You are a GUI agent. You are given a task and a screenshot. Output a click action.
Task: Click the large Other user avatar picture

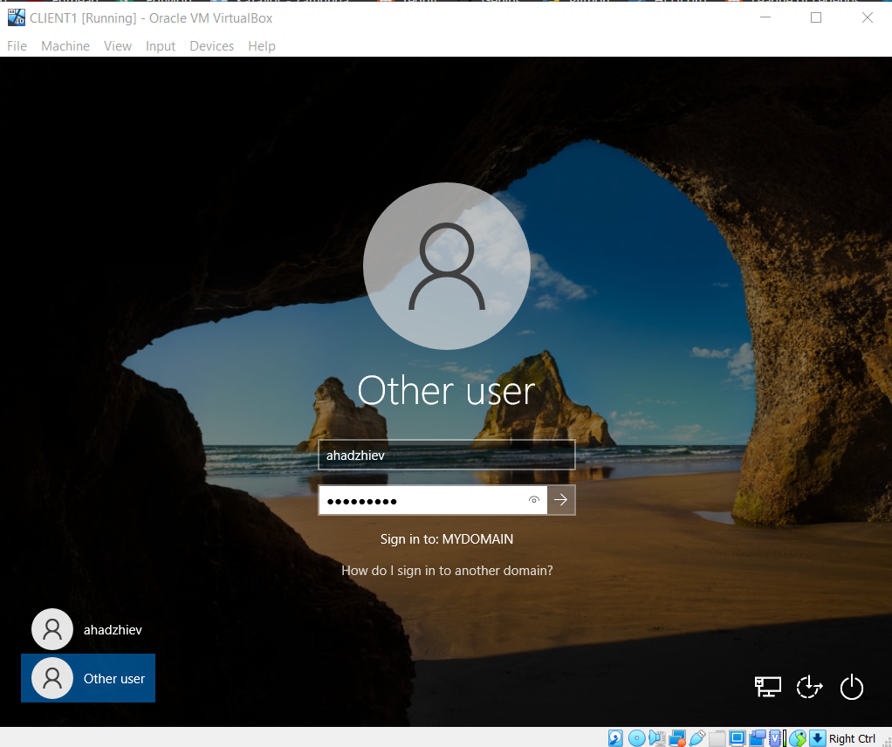pos(447,265)
